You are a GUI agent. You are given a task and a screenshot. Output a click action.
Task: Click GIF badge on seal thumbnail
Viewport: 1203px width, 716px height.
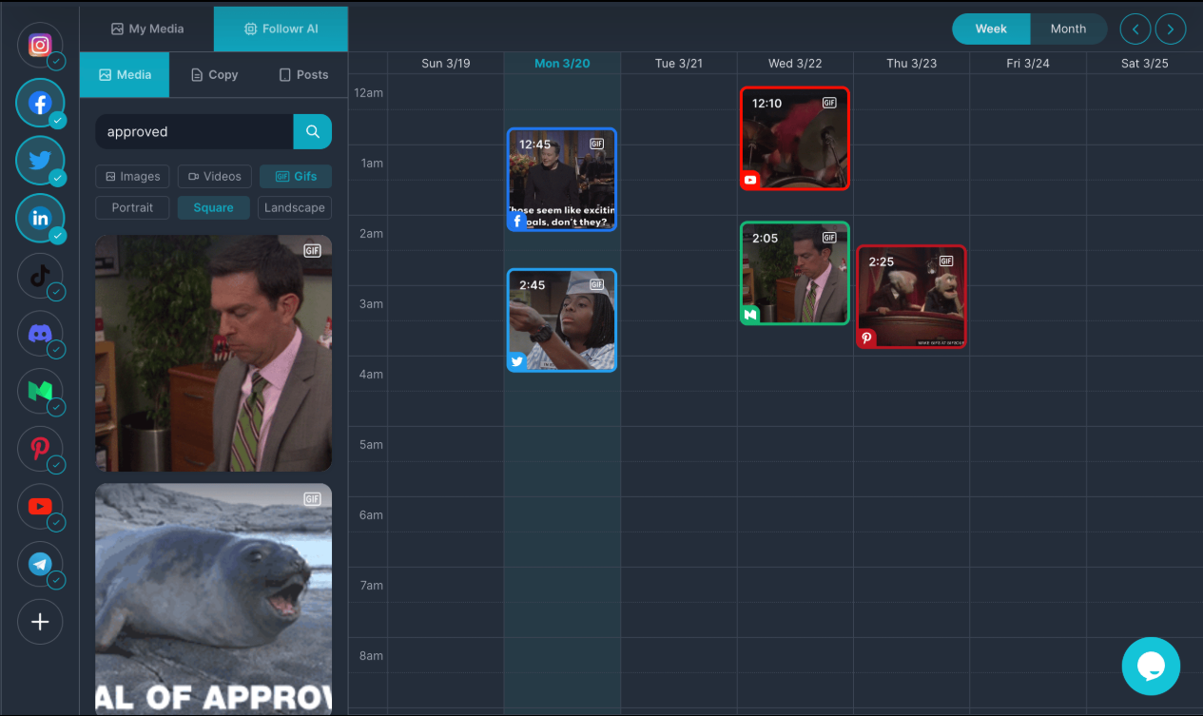tap(312, 499)
